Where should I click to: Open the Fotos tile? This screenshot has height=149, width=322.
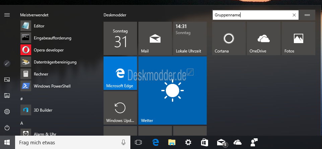pos(299,38)
